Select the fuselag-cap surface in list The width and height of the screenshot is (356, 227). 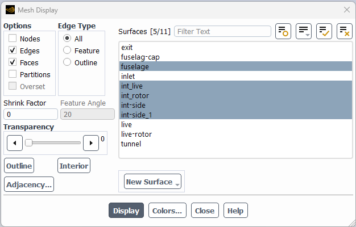(x=142, y=57)
